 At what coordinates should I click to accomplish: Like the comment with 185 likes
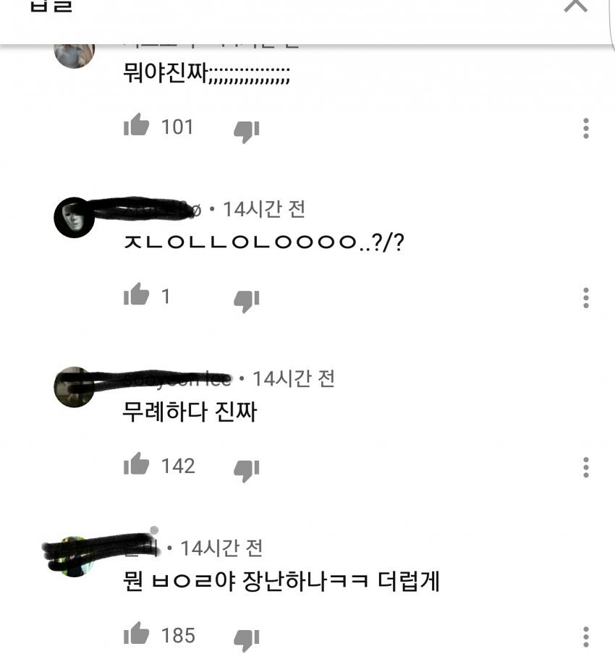pyautogui.click(x=136, y=633)
